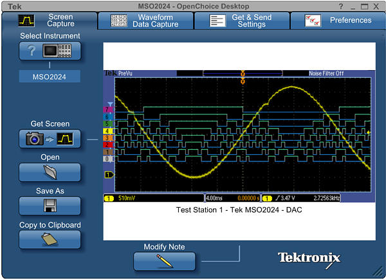Click the Get Screen camera button
Viewport: 386px width, 279px height.
tap(50, 138)
